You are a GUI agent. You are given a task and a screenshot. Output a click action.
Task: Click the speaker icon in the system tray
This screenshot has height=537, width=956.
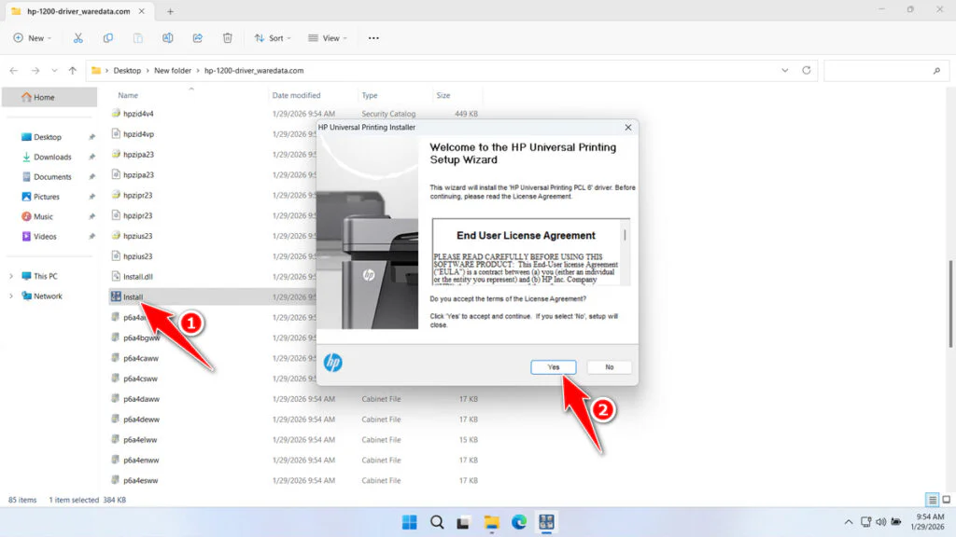[x=880, y=522]
